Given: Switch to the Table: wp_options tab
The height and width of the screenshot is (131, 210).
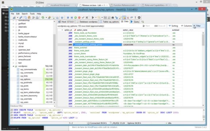Looking at the screenshot, I should pyautogui.click(x=109, y=22).
